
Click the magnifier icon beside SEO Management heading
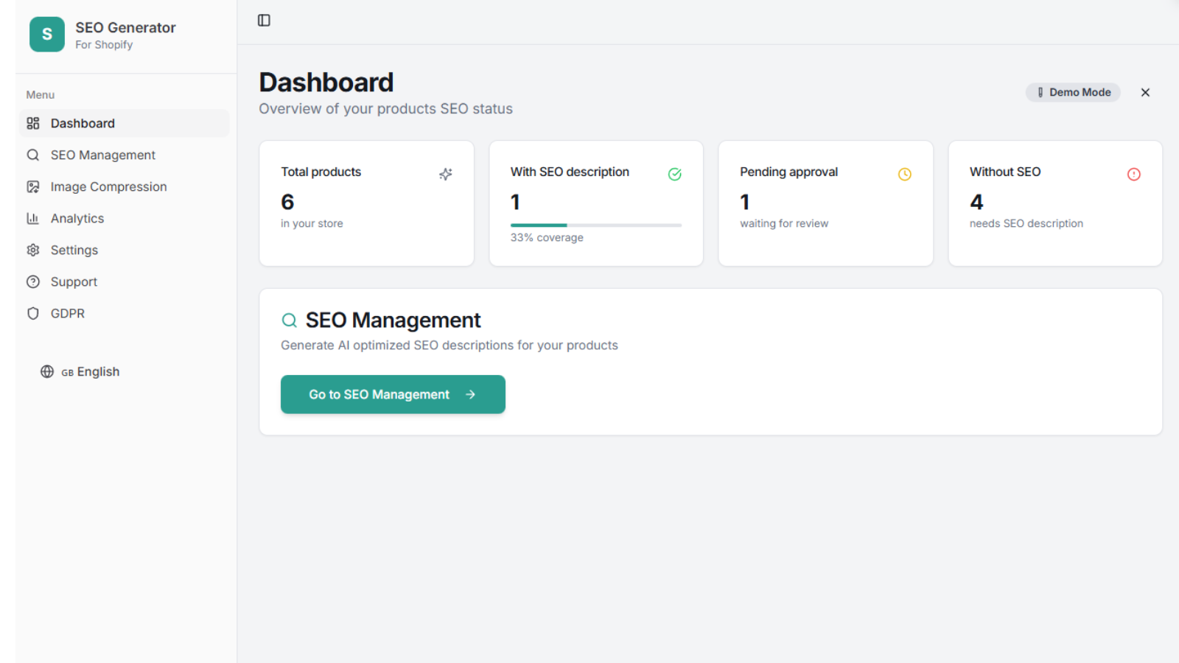pos(290,320)
